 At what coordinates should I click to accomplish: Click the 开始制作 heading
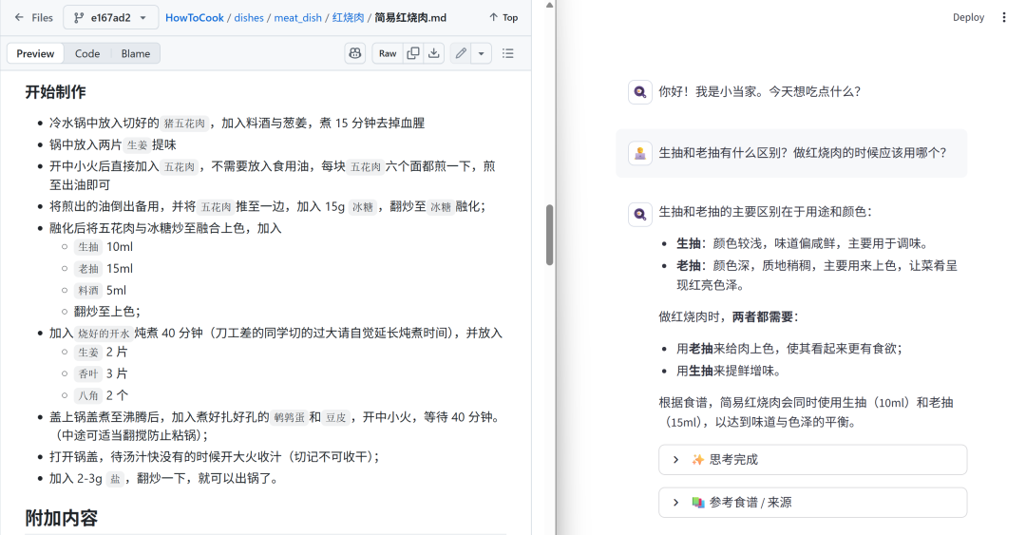56,92
